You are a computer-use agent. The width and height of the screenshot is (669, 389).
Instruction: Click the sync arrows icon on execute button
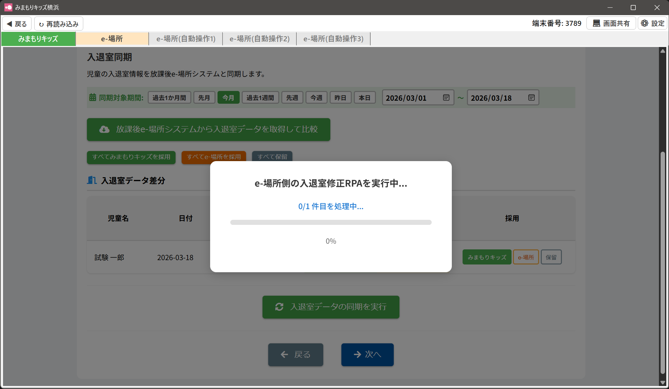279,307
